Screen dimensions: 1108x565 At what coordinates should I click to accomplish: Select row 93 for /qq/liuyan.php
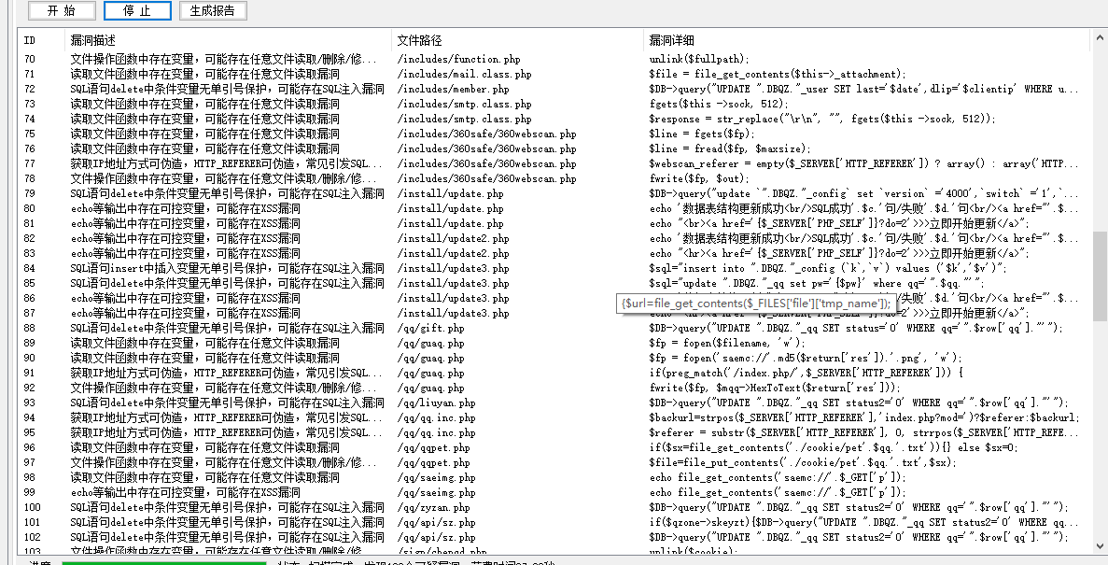224,403
